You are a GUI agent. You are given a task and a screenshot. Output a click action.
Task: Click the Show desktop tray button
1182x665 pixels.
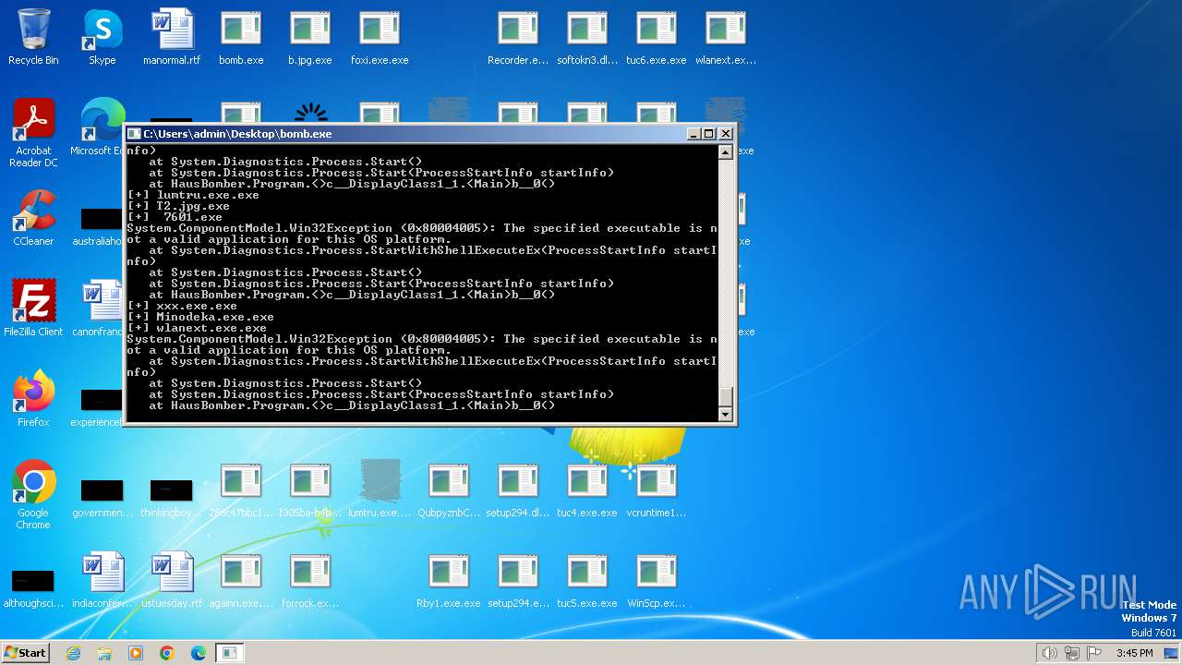(1173, 653)
